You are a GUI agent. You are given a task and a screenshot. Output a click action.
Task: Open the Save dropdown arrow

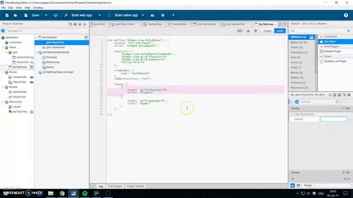(46, 15)
